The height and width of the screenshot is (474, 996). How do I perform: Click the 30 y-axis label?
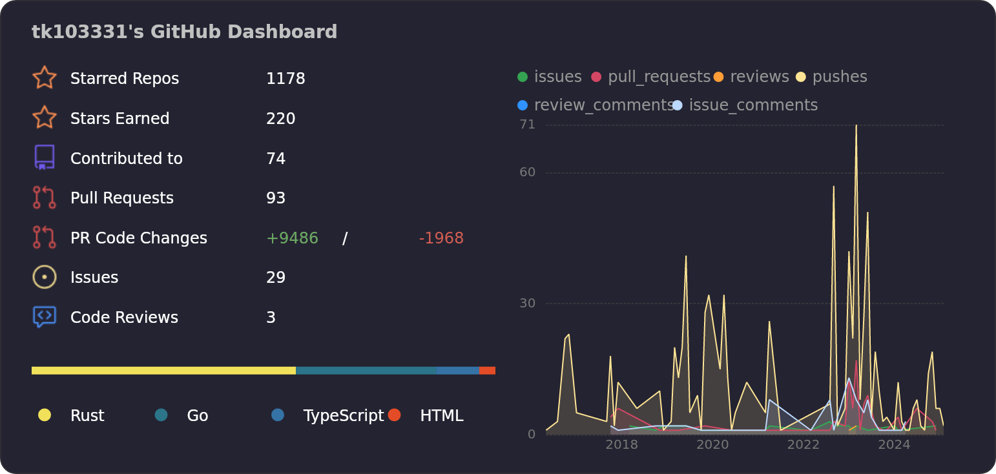528,303
